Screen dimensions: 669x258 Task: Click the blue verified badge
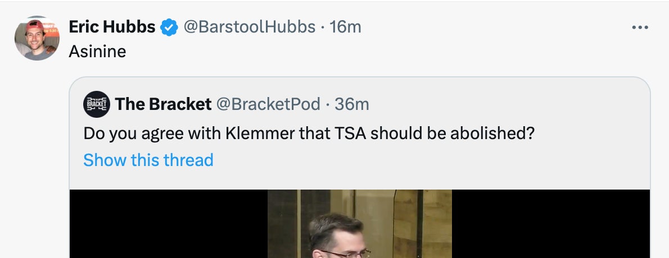[x=169, y=27]
